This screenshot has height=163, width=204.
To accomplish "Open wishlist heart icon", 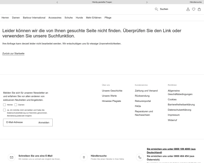I will pyautogui.click(x=193, y=9).
